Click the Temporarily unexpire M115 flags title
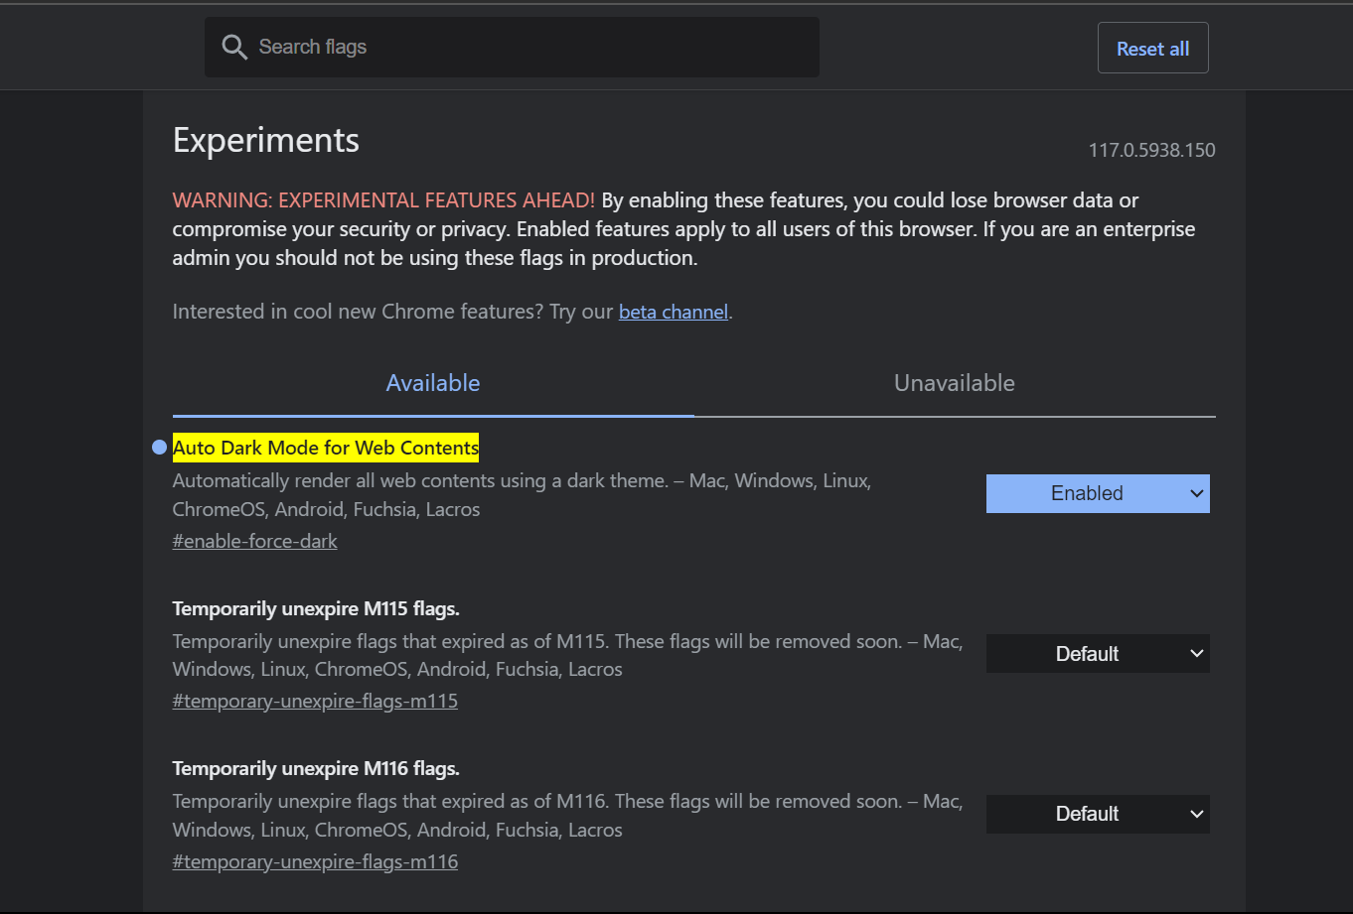This screenshot has width=1353, height=914. tap(316, 608)
